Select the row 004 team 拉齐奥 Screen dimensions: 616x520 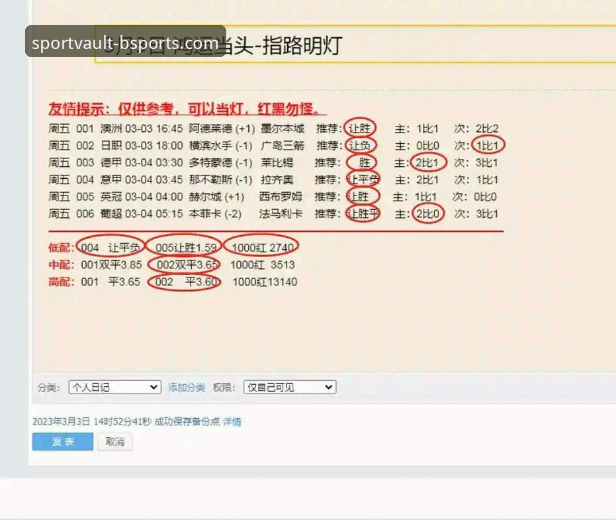click(277, 180)
